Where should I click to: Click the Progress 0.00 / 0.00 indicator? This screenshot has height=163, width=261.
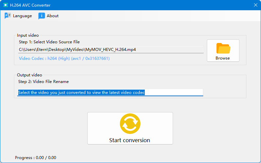[x=36, y=157]
